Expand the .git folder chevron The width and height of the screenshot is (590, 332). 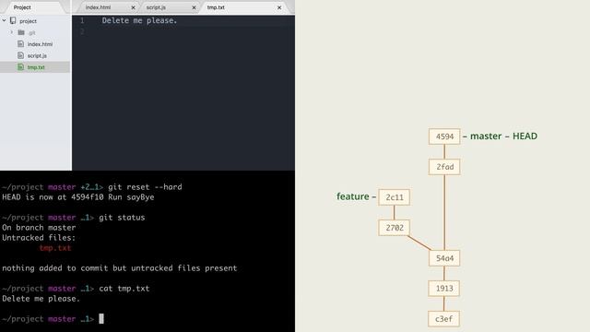click(x=12, y=32)
